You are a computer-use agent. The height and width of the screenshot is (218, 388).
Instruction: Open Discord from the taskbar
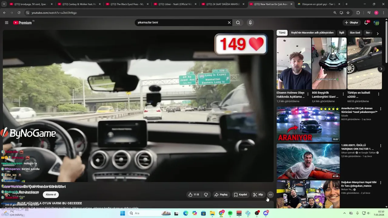(266, 213)
